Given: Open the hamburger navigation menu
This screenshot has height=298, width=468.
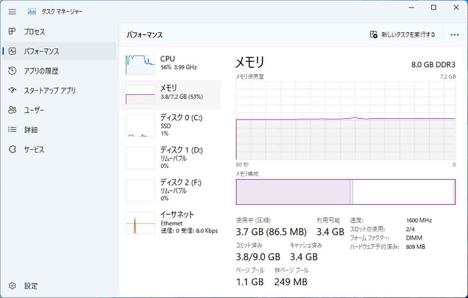Looking at the screenshot, I should (x=12, y=12).
